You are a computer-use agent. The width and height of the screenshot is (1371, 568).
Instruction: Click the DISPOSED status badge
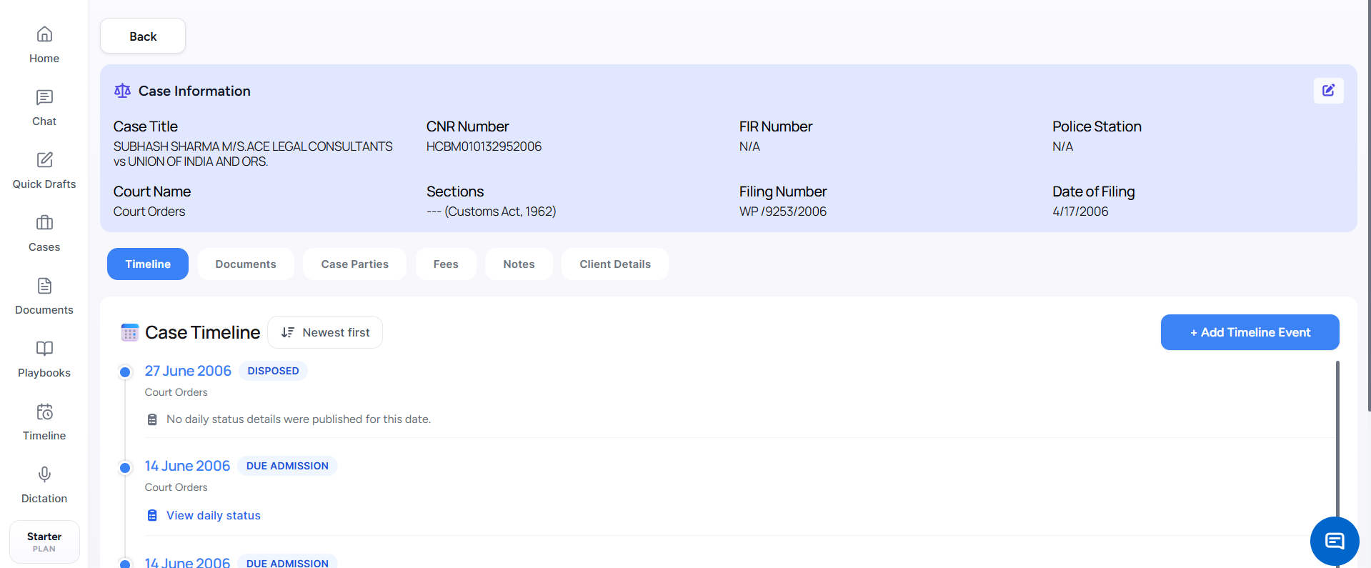click(x=273, y=371)
